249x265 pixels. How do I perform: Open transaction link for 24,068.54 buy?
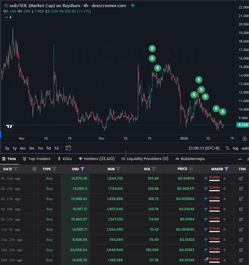(241, 250)
